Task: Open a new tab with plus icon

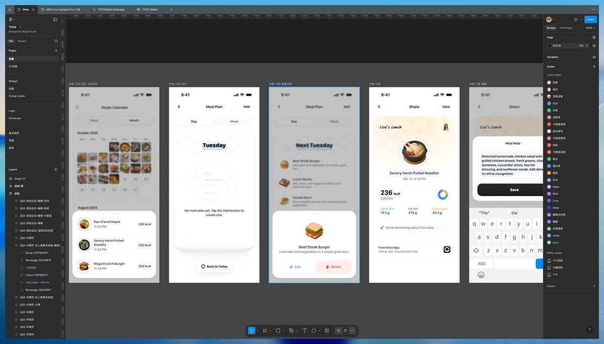Action: pyautogui.click(x=171, y=10)
